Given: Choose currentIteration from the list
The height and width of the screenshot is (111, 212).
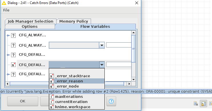Looking at the screenshot, I should [77, 102].
